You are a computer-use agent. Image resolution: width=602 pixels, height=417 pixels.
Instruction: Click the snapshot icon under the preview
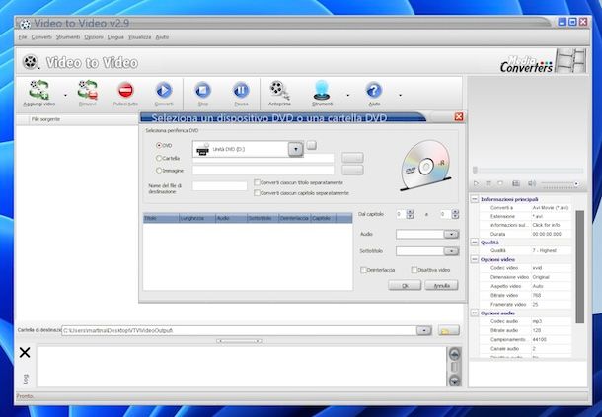[x=516, y=183]
